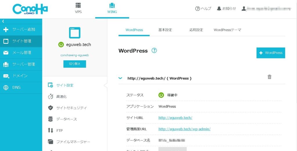Viewport: 297px width, 151px height.
Task: Open ファイルマネージャー file manager
Action: (x=73, y=142)
